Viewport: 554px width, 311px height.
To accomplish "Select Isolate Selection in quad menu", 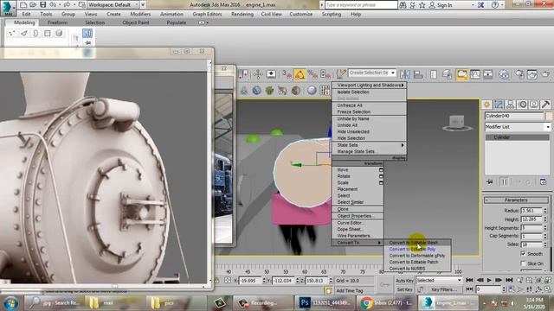I will pyautogui.click(x=353, y=92).
